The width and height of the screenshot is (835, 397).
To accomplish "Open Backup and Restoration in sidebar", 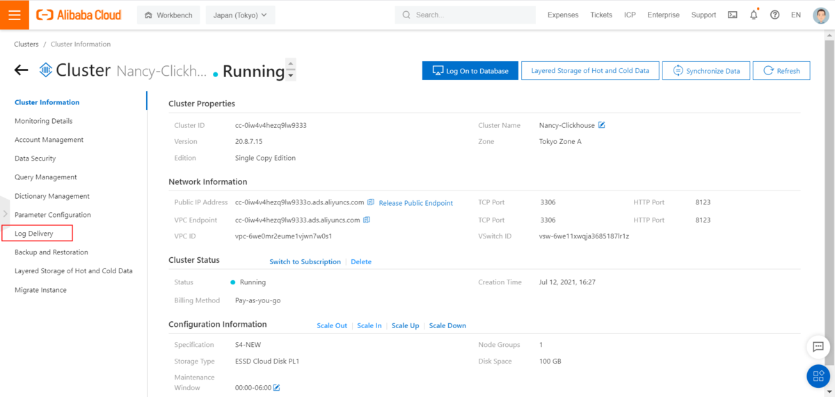I will pos(51,252).
